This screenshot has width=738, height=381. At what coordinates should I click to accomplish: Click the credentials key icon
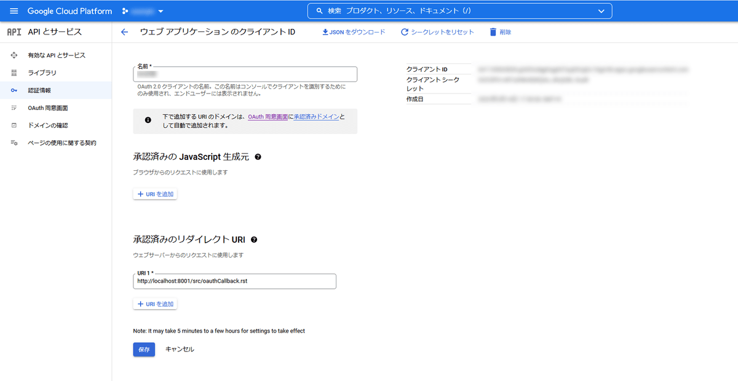click(x=14, y=90)
